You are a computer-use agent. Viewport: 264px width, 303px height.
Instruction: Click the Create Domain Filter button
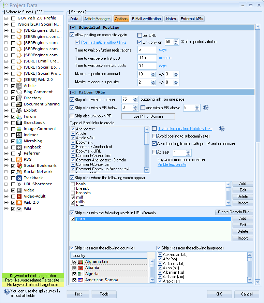click(234, 212)
